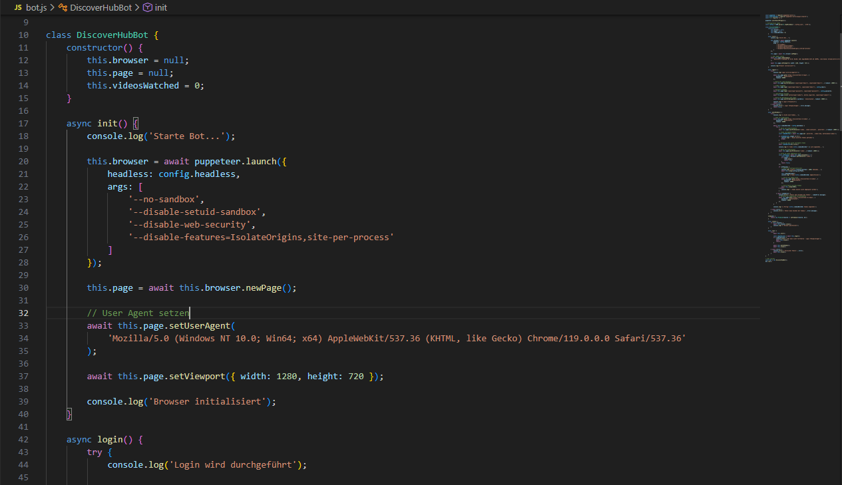Click the highlighted closing brace on line 40
Screen dimensions: 842x485
(69, 414)
